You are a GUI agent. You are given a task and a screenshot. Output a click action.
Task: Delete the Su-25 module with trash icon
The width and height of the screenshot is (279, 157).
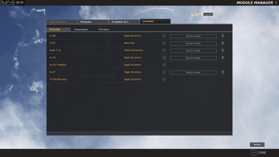coord(223,58)
